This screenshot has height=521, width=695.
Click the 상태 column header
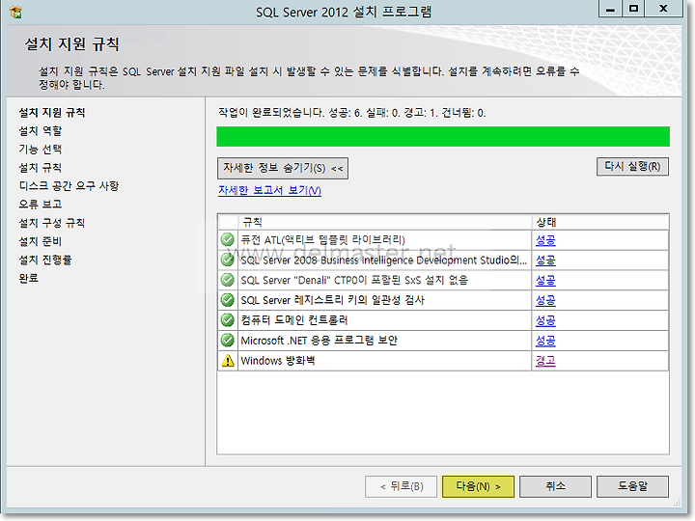tap(600, 222)
